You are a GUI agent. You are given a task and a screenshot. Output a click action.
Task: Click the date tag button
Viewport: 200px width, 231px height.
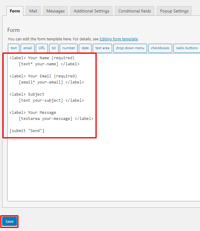click(85, 48)
